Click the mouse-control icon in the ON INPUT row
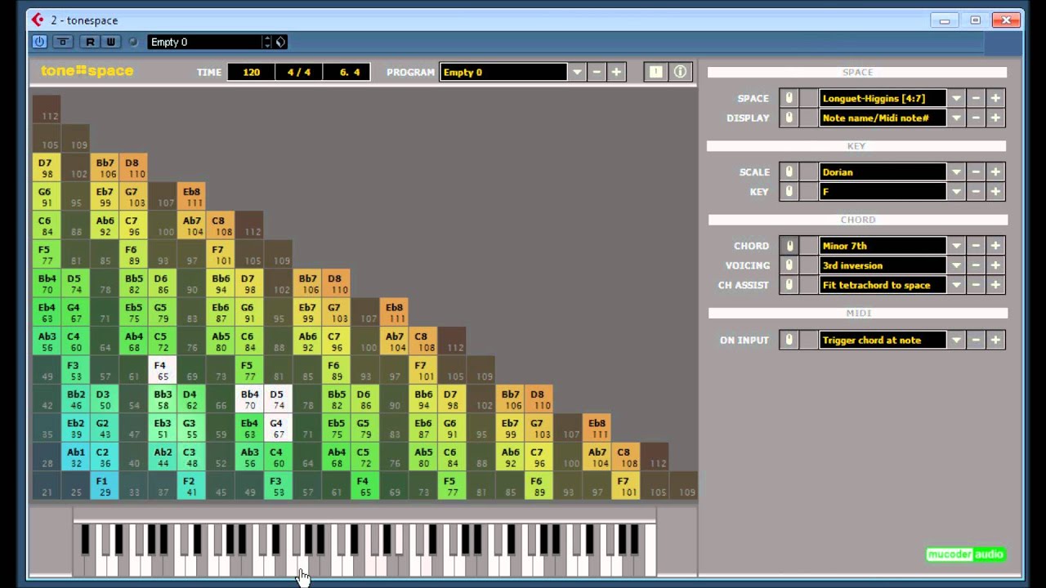The width and height of the screenshot is (1046, 588). [x=789, y=340]
